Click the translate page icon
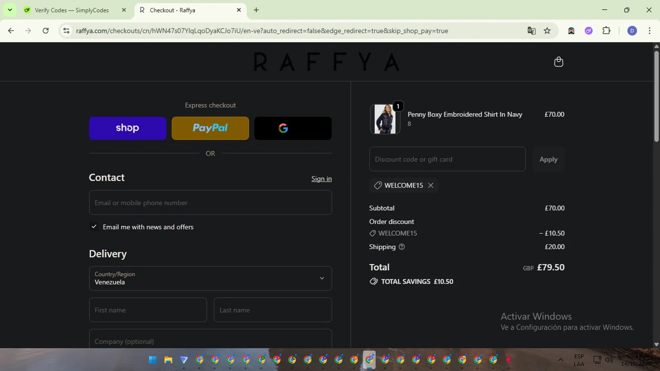660x371 pixels. (532, 31)
